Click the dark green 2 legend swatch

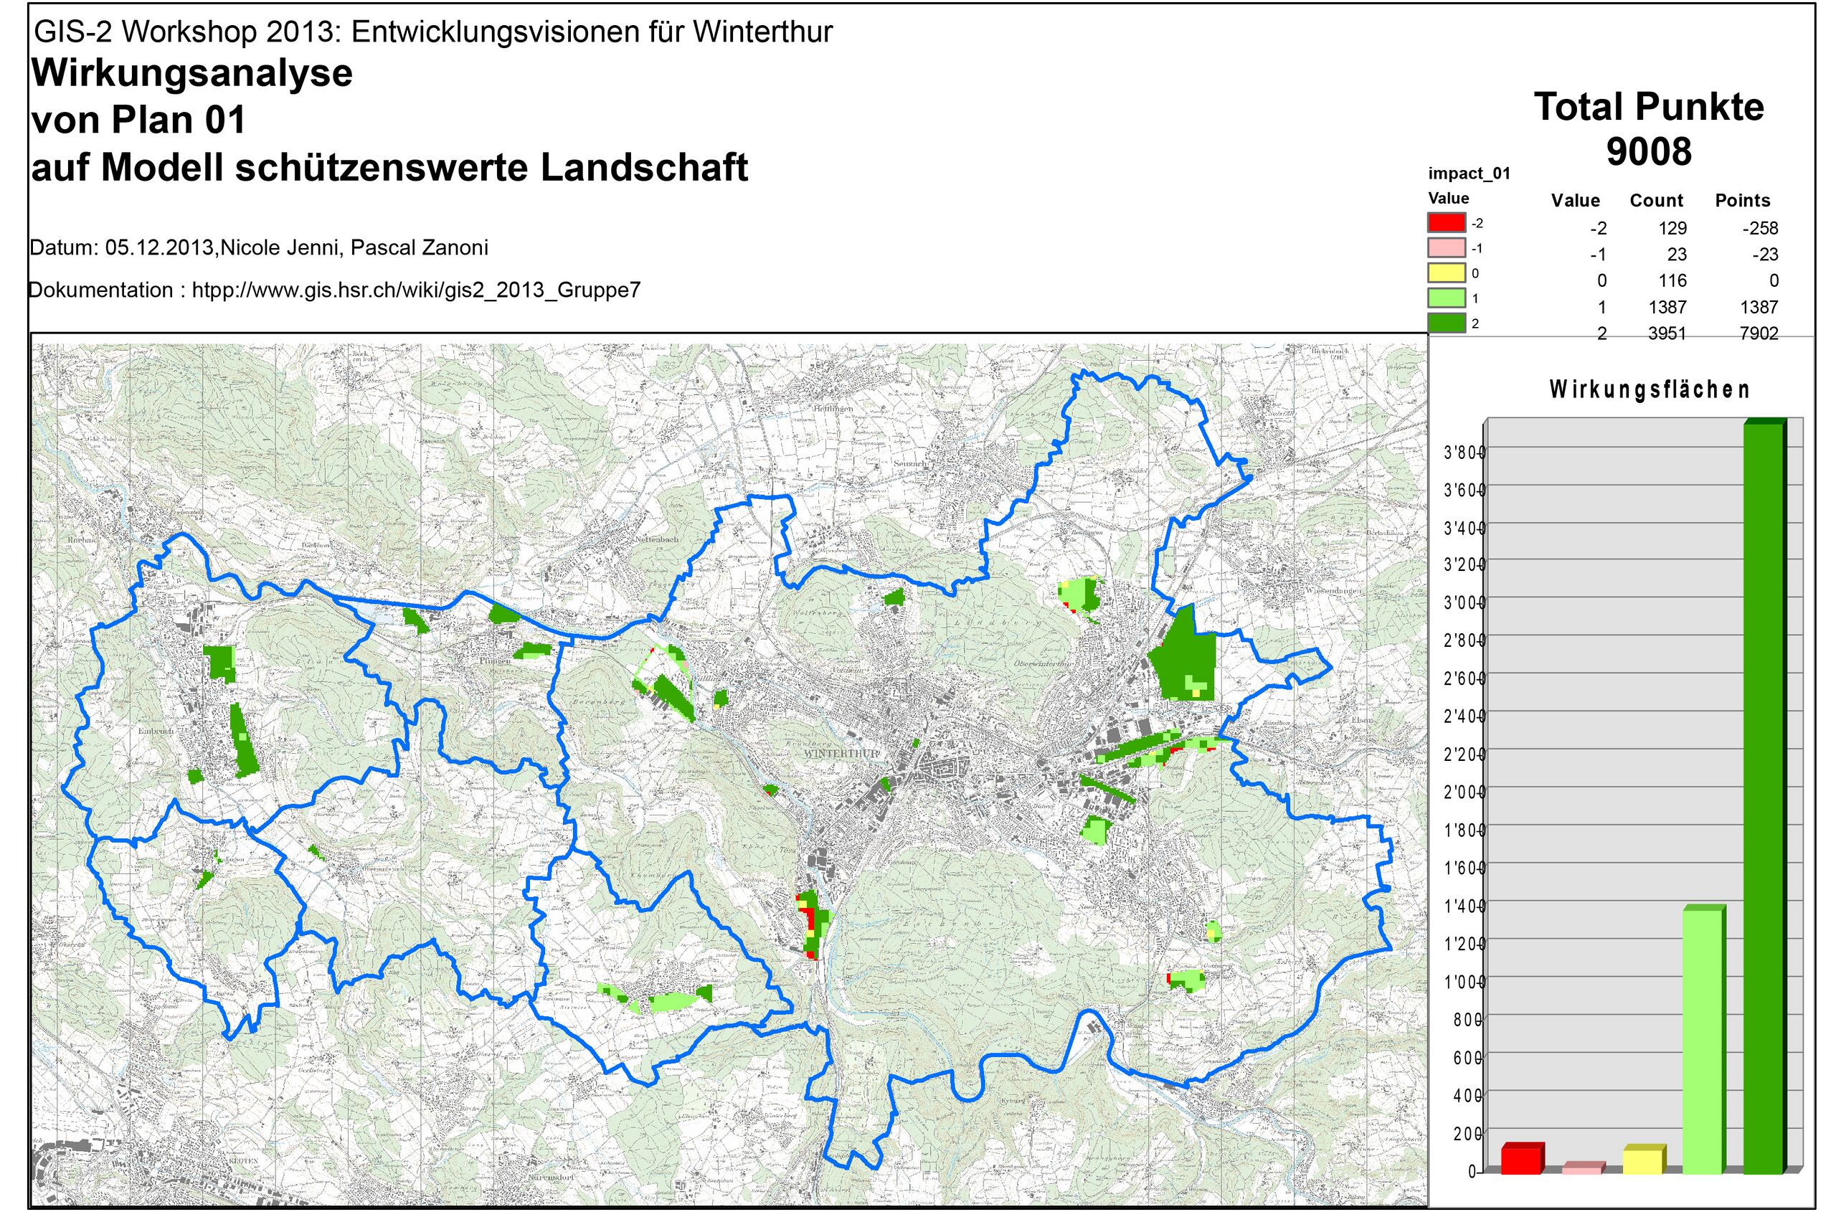click(1446, 323)
